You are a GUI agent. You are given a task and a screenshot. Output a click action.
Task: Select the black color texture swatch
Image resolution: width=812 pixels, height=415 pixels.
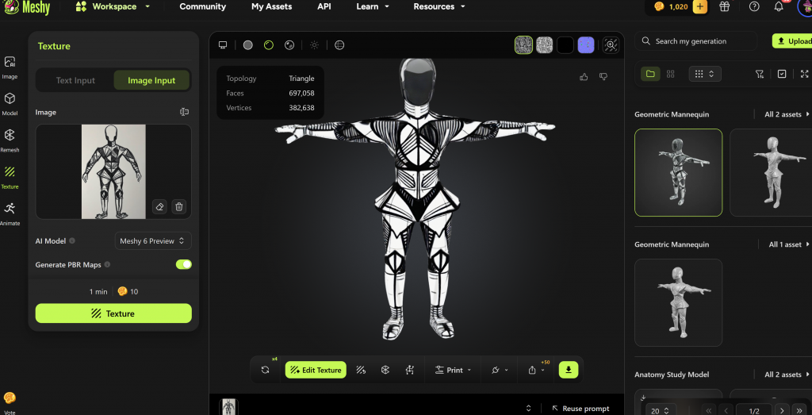coord(565,45)
